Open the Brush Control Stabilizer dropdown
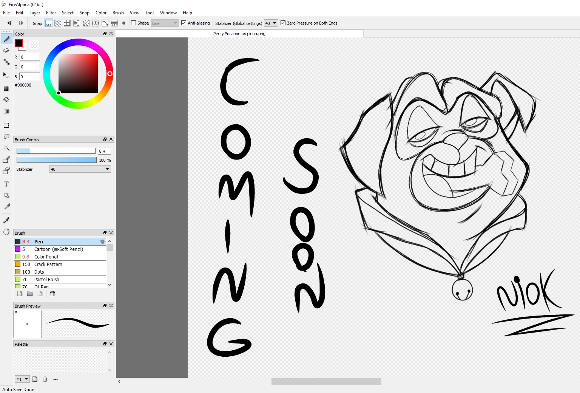Viewport: 580px width, 393px height. [80, 169]
